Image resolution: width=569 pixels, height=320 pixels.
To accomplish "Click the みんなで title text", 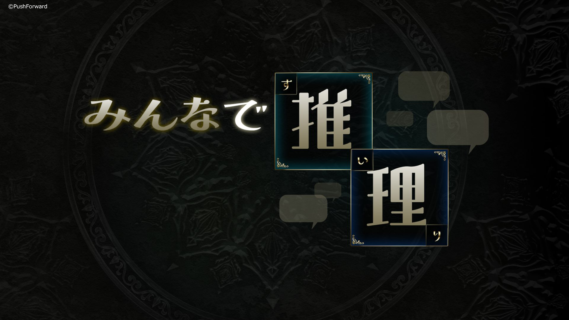I will click(173, 115).
